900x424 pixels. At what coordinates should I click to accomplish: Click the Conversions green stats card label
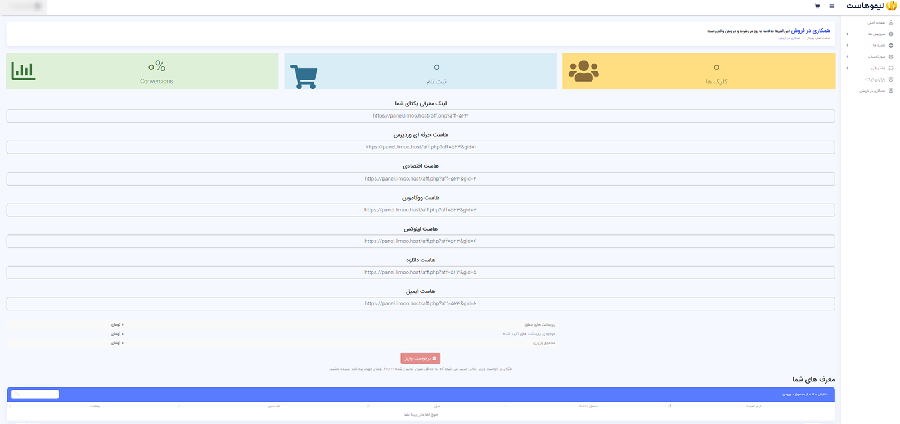[156, 82]
